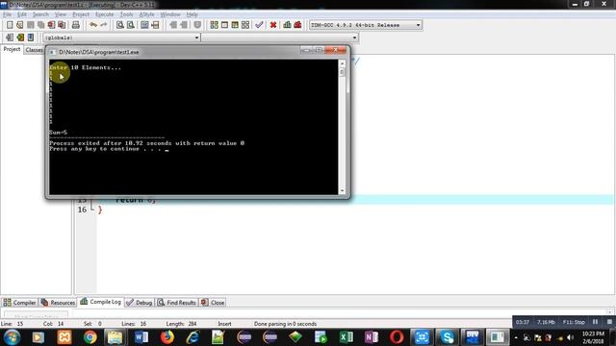Click the Close tab in the bottom panel
616x346 pixels.
(212, 303)
